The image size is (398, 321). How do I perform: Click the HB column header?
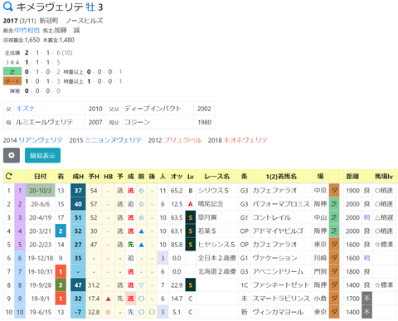[x=108, y=176]
